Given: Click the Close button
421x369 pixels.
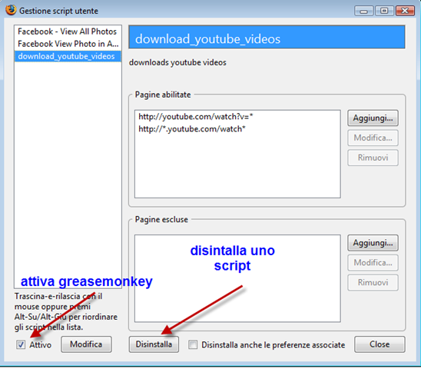Looking at the screenshot, I should pyautogui.click(x=380, y=344).
